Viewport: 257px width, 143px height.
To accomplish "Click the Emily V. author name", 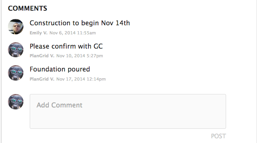I will [x=38, y=33].
